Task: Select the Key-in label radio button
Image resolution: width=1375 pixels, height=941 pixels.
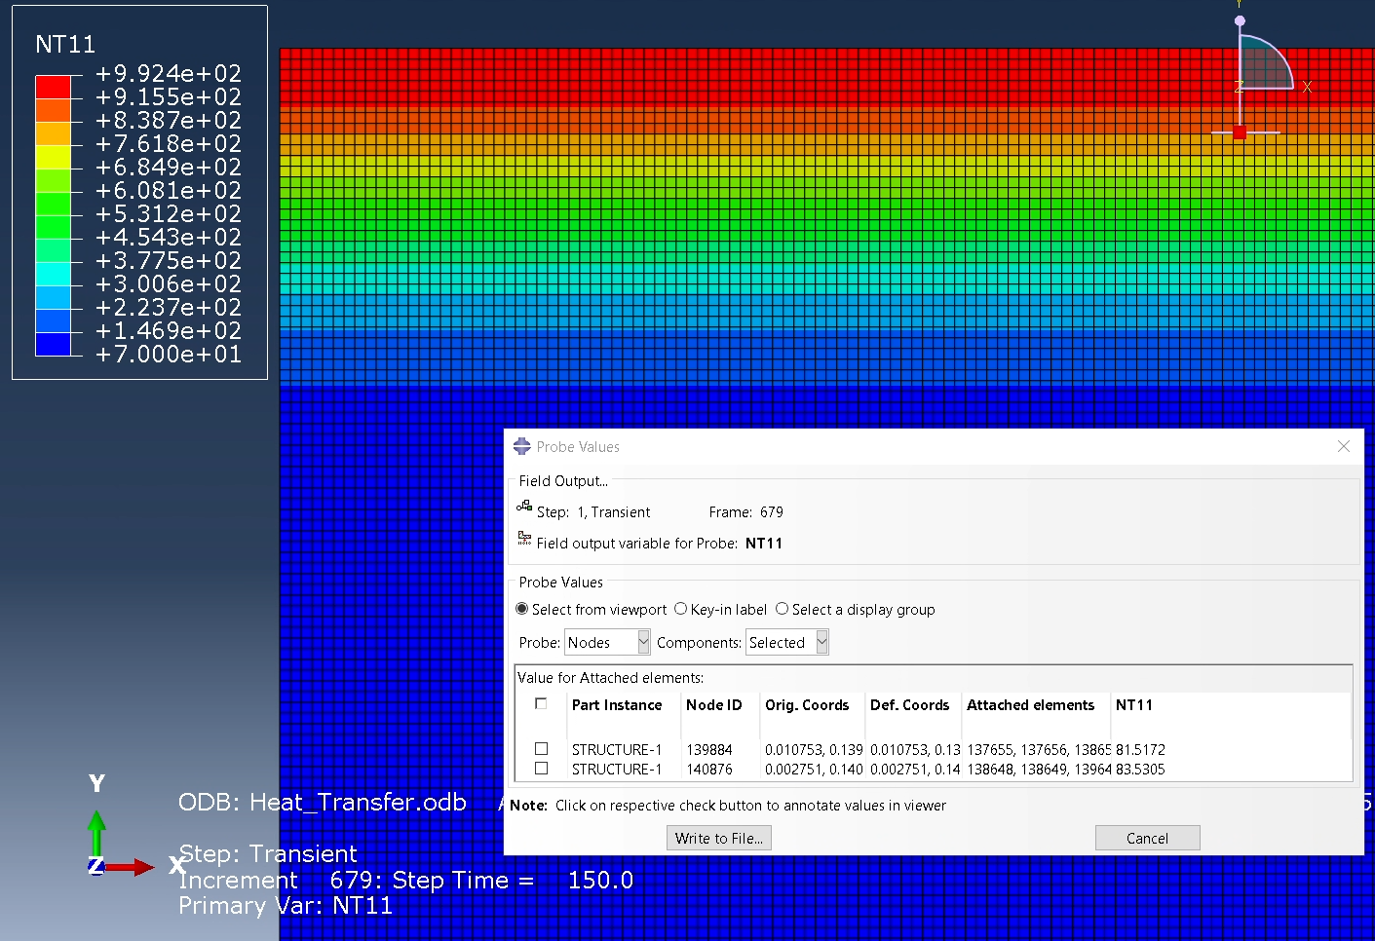Action: [680, 609]
